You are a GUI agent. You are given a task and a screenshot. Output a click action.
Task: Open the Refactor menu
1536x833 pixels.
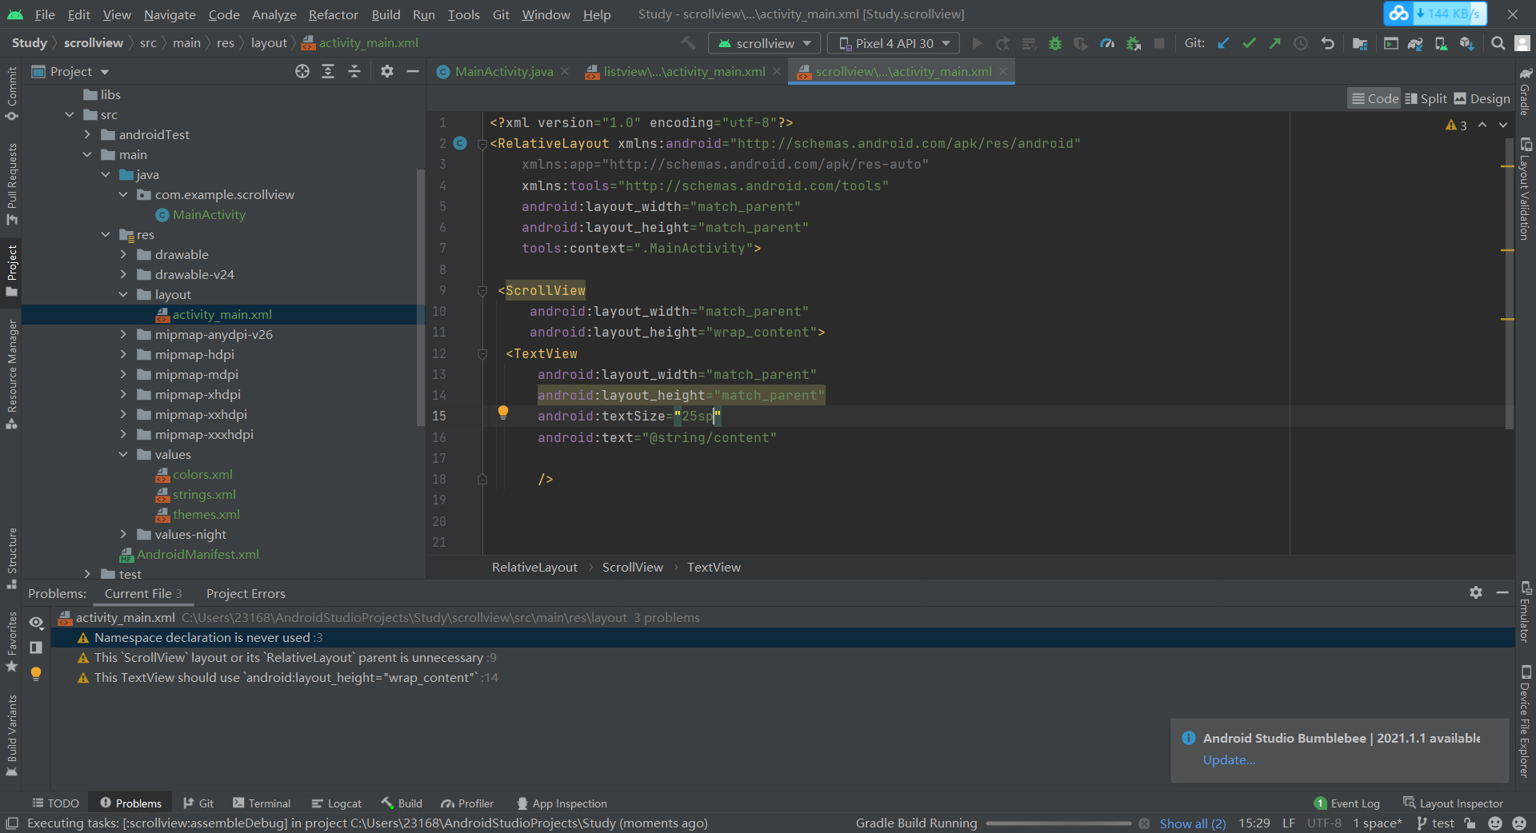click(x=333, y=14)
